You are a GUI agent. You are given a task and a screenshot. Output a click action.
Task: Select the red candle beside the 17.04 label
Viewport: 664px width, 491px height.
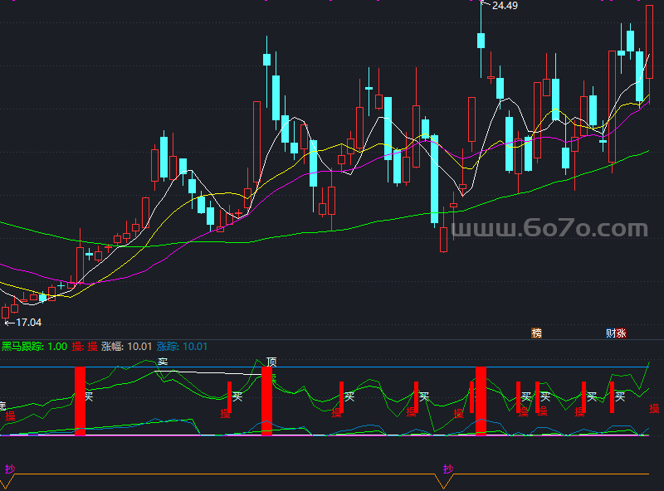click(6, 312)
